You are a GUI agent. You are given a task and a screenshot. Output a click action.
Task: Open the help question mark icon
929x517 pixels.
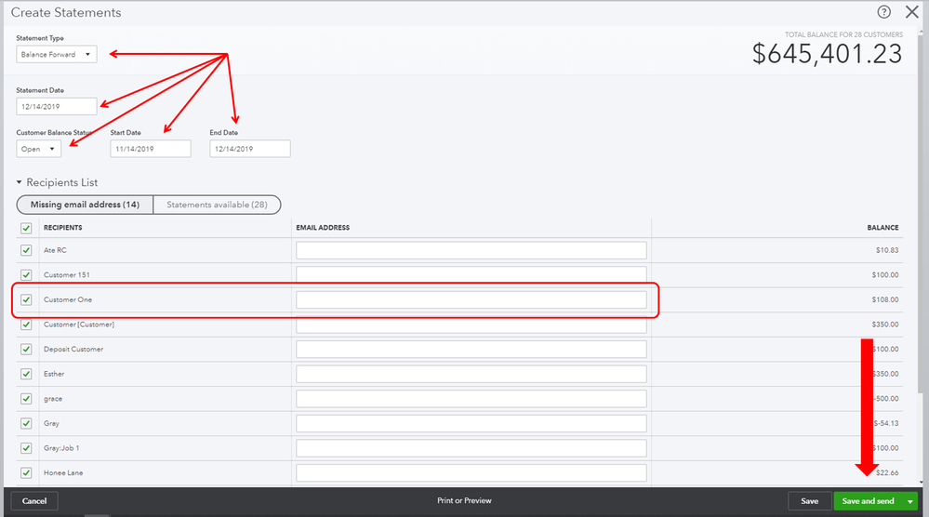[883, 12]
